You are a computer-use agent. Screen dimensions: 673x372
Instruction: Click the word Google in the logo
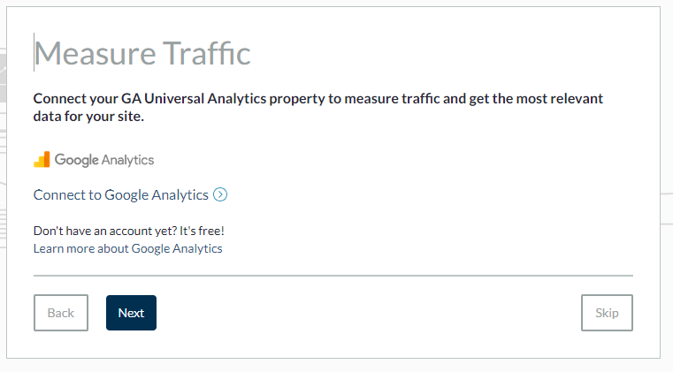[76, 160]
